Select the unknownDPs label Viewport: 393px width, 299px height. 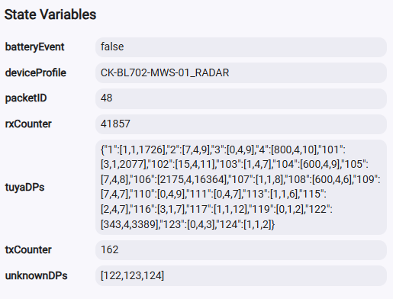click(36, 276)
